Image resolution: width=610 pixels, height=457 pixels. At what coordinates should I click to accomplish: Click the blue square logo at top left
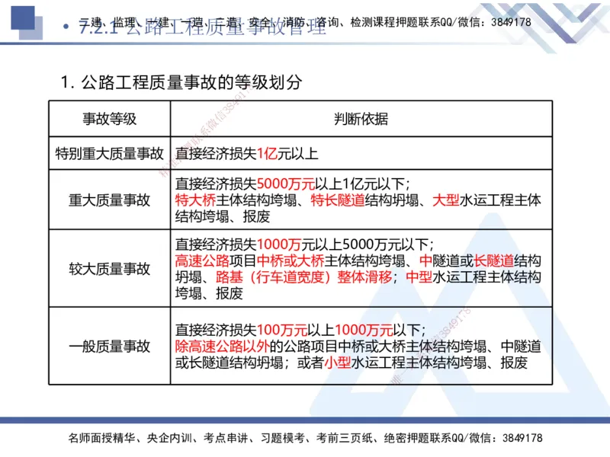pos(21,17)
